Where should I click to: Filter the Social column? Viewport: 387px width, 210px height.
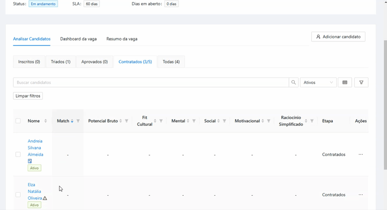(x=225, y=121)
